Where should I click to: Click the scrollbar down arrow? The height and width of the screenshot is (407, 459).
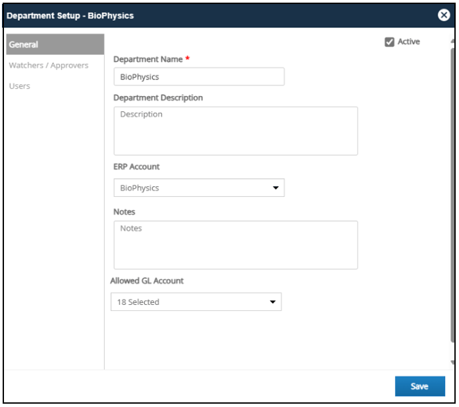(x=452, y=362)
